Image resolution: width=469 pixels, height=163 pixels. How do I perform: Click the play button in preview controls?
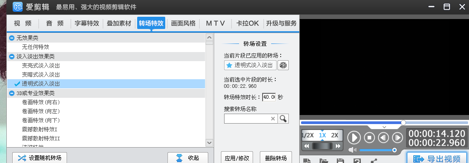point(354,138)
